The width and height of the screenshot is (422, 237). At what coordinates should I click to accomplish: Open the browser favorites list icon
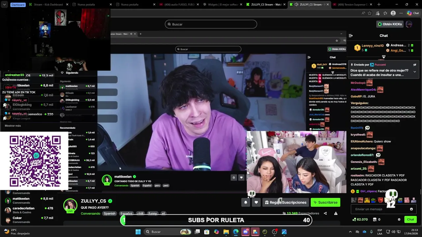(385, 13)
